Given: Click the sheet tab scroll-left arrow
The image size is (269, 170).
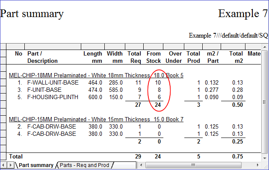Looking at the screenshot, I should (3, 165).
